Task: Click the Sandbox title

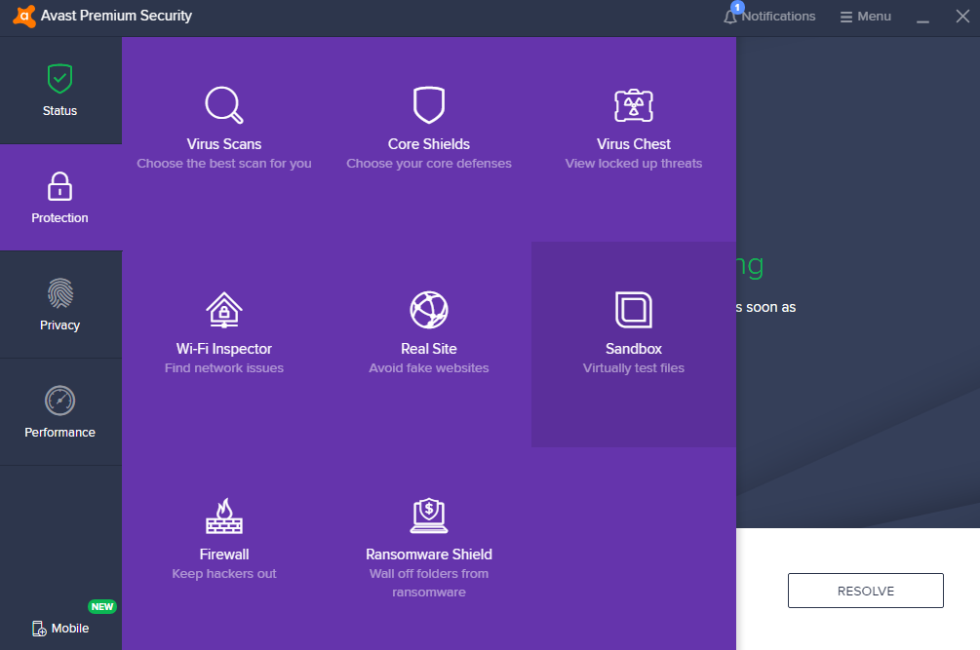Action: click(634, 349)
